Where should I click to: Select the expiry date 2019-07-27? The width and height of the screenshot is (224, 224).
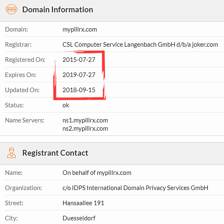[79, 75]
